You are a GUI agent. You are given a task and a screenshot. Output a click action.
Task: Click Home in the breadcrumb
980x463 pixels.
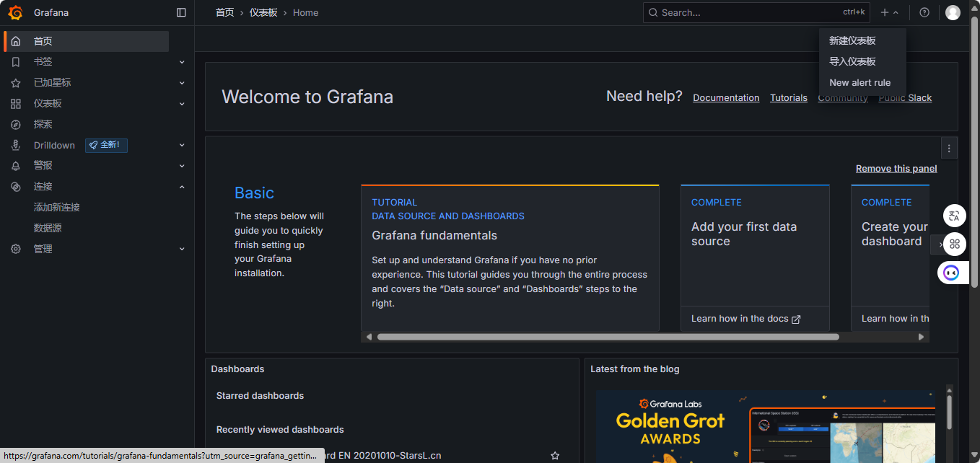point(305,12)
